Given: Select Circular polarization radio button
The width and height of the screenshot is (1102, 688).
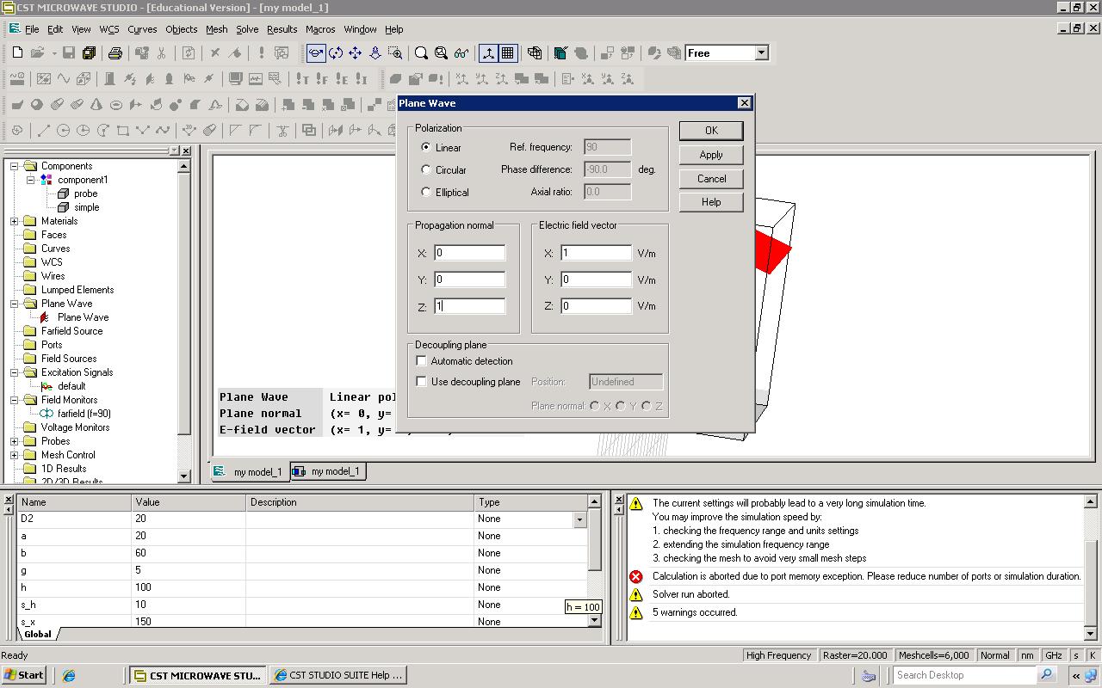Looking at the screenshot, I should coord(426,169).
